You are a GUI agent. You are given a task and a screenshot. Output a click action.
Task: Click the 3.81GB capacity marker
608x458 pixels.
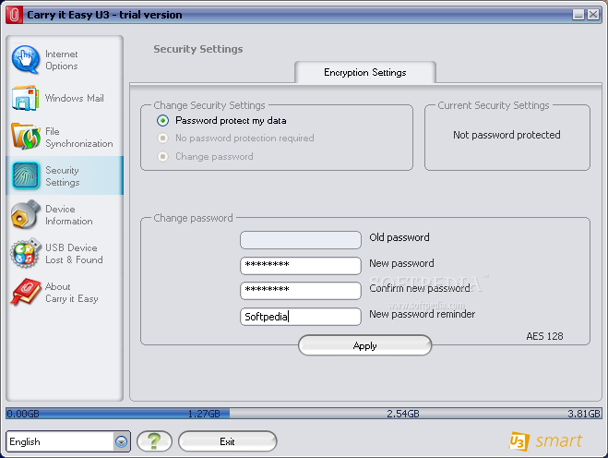(x=584, y=414)
